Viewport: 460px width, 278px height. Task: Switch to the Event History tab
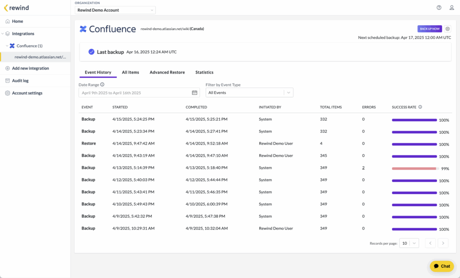pyautogui.click(x=98, y=72)
